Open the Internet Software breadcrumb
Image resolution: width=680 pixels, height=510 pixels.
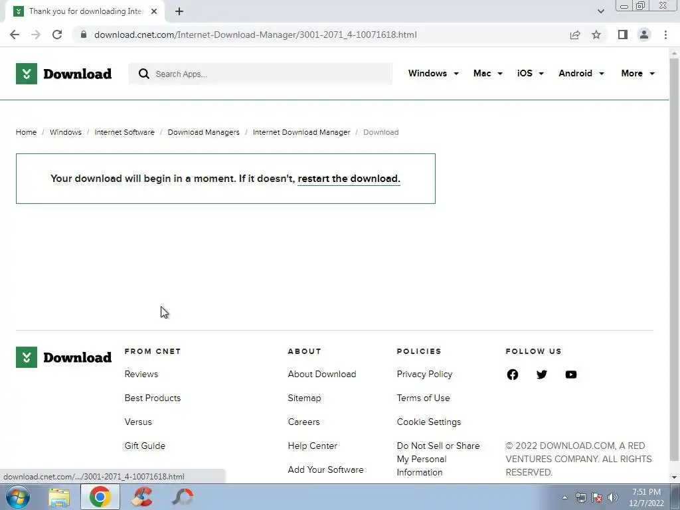124,132
